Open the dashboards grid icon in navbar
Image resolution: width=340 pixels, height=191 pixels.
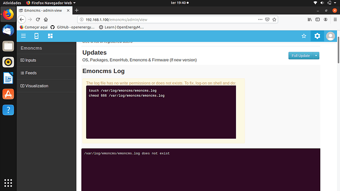[x=50, y=36]
